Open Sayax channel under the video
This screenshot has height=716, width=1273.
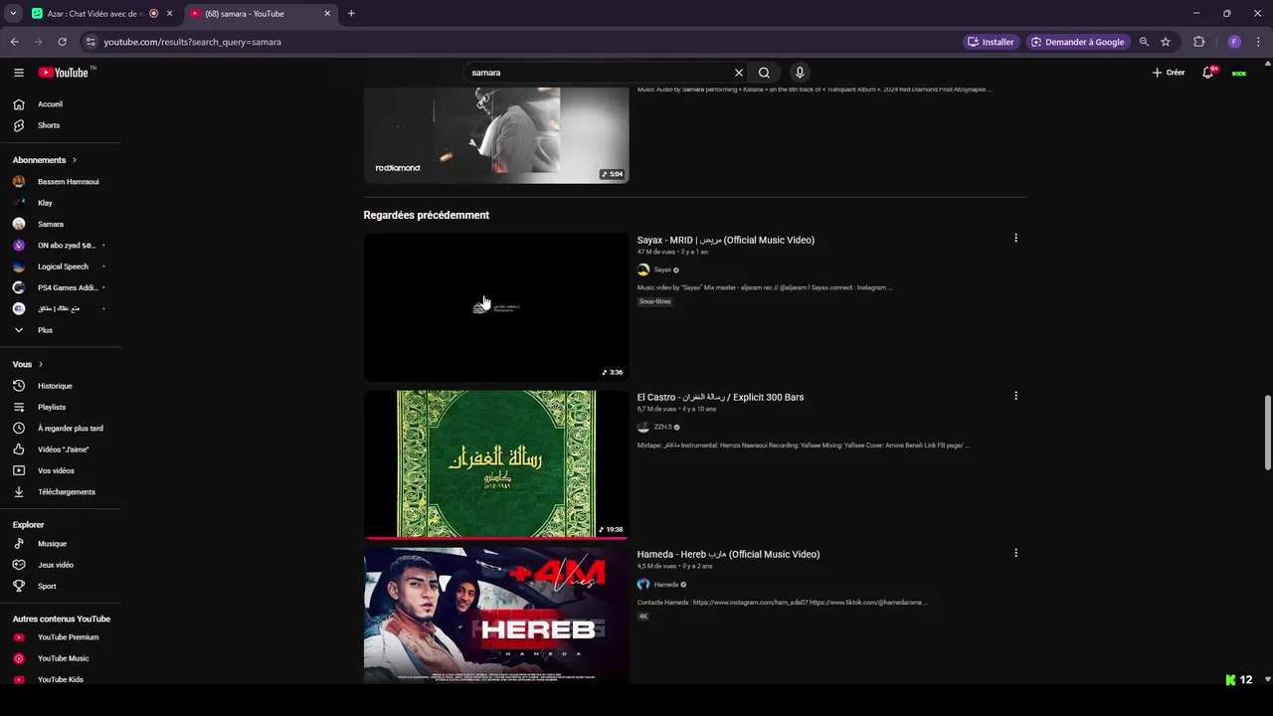pos(662,269)
